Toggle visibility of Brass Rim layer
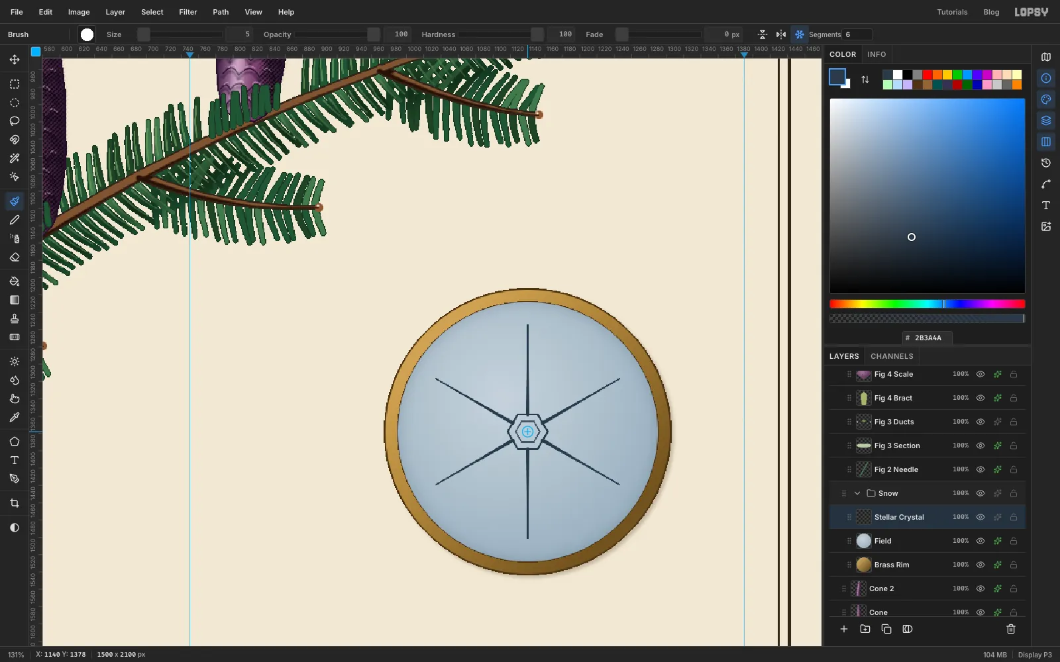1060x662 pixels. 980,565
